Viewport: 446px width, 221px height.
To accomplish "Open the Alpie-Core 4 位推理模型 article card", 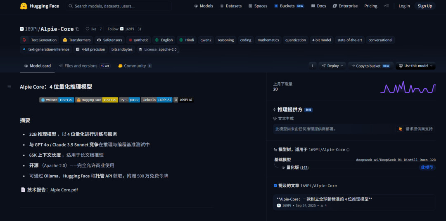I will tap(354, 202).
